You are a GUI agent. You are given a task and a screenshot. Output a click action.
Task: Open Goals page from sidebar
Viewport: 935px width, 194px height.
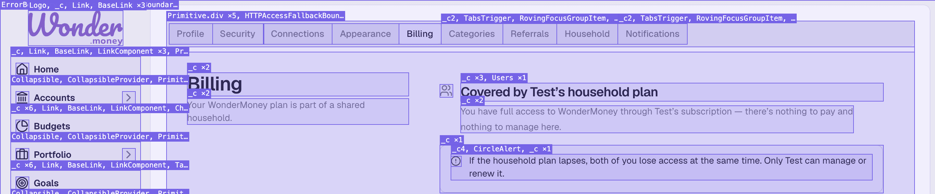pyautogui.click(x=76, y=183)
